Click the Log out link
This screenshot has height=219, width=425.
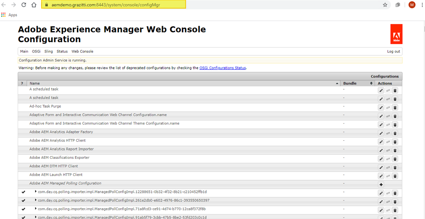(393, 52)
